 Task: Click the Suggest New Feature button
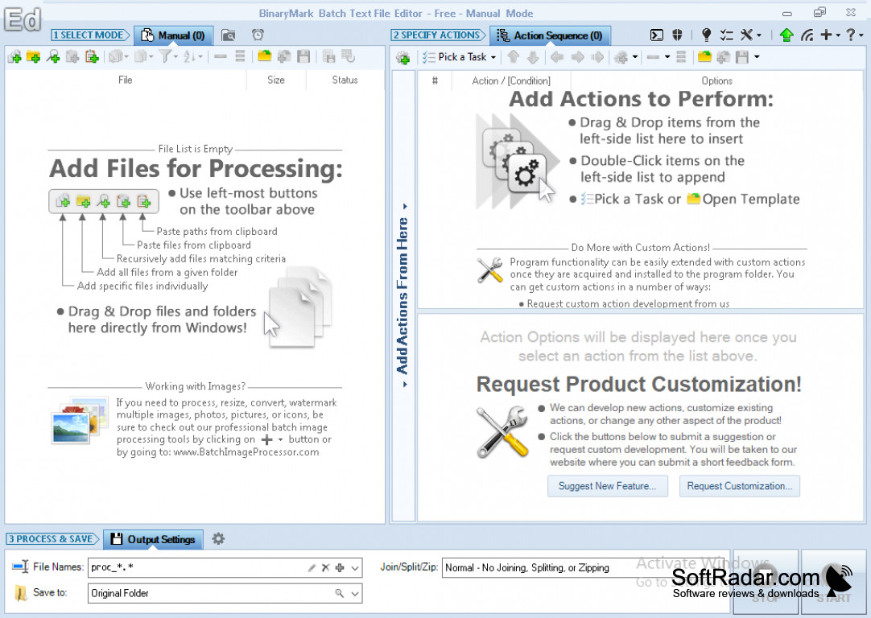tap(607, 486)
